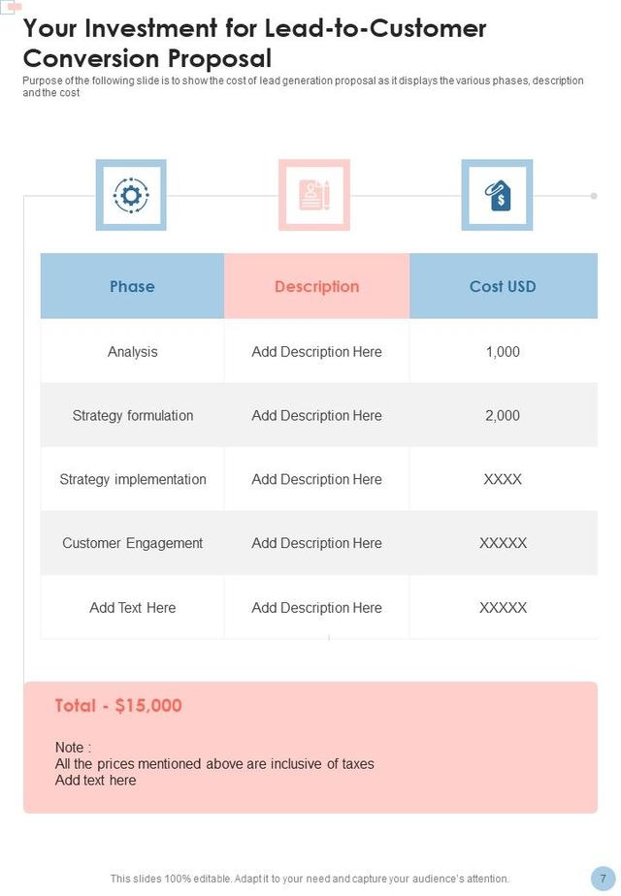Click the Add Text Here phase cell
This screenshot has width=621, height=896.
coord(132,607)
